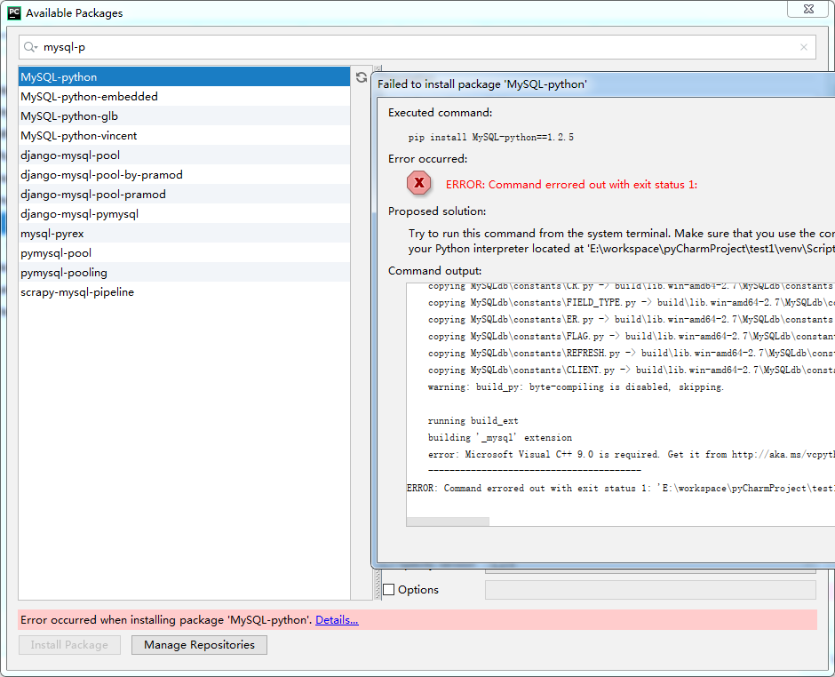Click the Manage Repositories button
The image size is (835, 677).
[199, 644]
